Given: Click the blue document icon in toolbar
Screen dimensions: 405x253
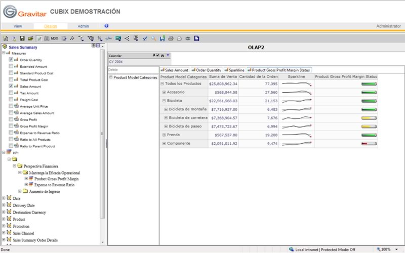Looking at the screenshot, I should 196,38.
